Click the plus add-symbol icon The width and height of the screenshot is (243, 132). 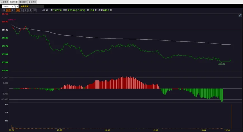click(x=17, y=6)
